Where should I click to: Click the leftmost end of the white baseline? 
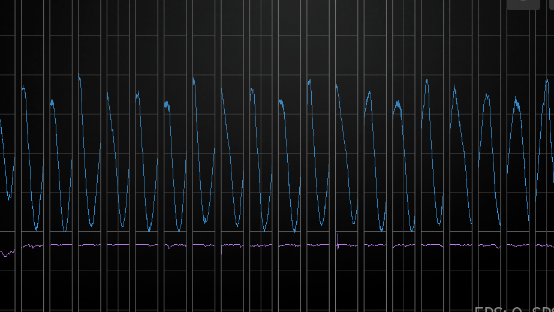pyautogui.click(x=2, y=232)
